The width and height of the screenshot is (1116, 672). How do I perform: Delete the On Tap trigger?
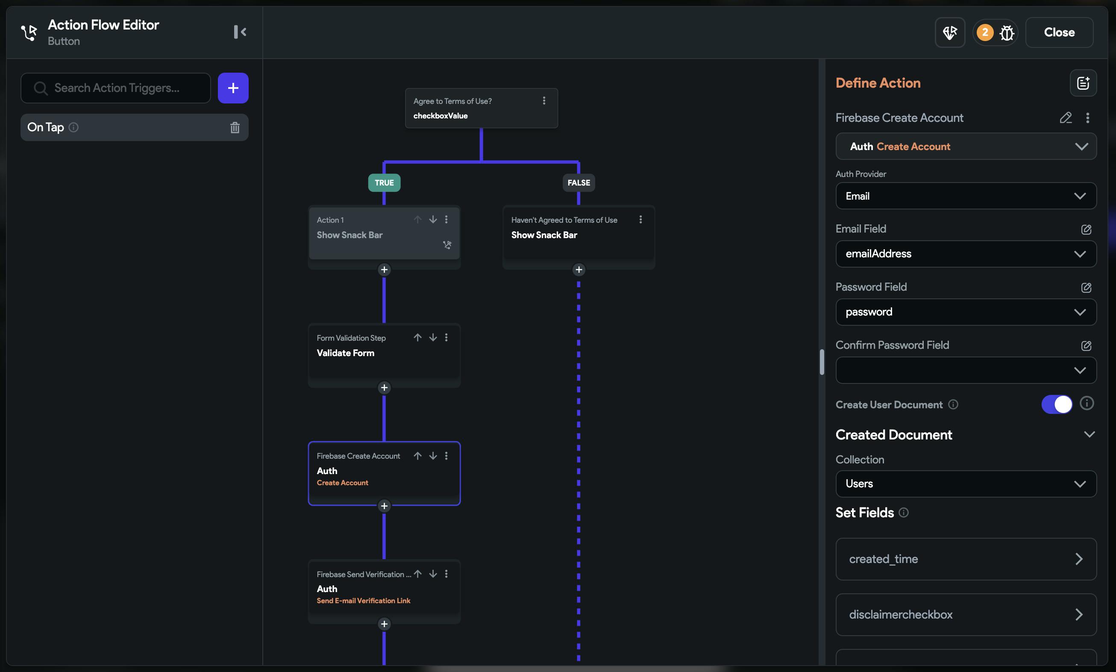[x=235, y=128]
